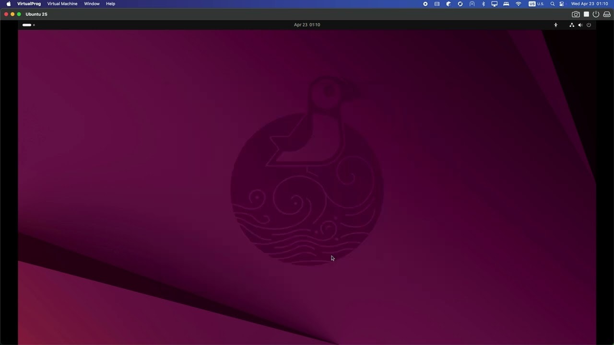Viewport: 614px width, 345px height.
Task: Click the arch-shaped menu bar icon
Action: (x=472, y=4)
